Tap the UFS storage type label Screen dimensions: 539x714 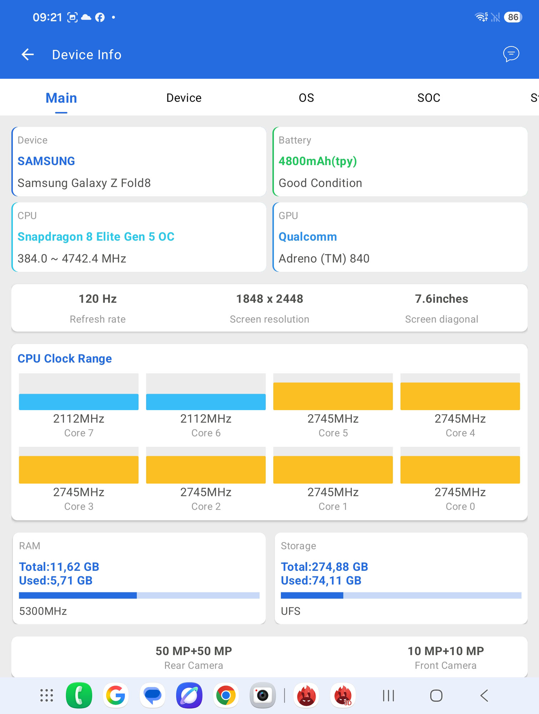[291, 611]
